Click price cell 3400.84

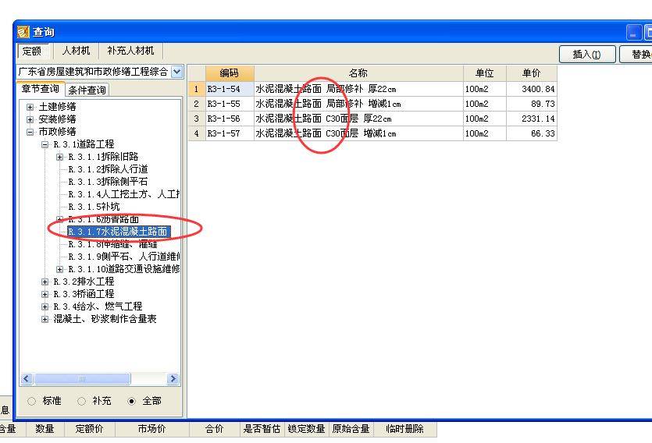(x=532, y=89)
